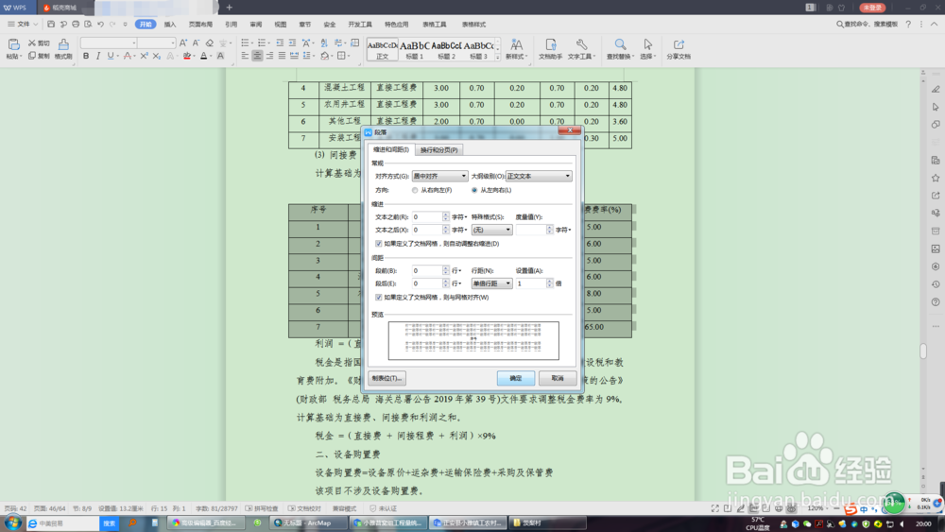945x532 pixels.
Task: Open the 引用 (References) ribbon tab
Action: 232,25
